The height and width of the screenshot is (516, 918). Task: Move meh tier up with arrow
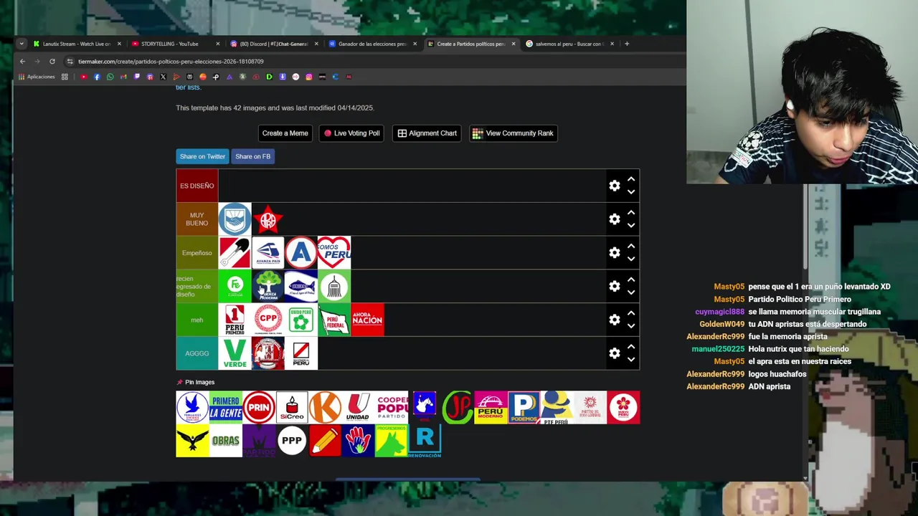[631, 313]
